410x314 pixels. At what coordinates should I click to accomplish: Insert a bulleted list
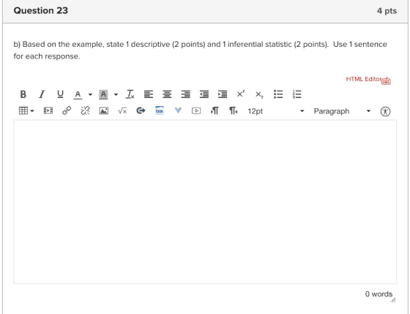tap(278, 94)
